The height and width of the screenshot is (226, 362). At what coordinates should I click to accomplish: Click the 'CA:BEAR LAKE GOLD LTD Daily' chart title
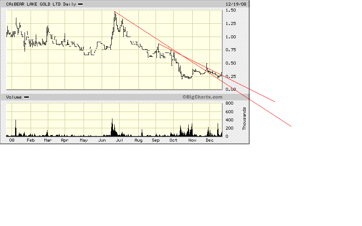pyautogui.click(x=41, y=4)
